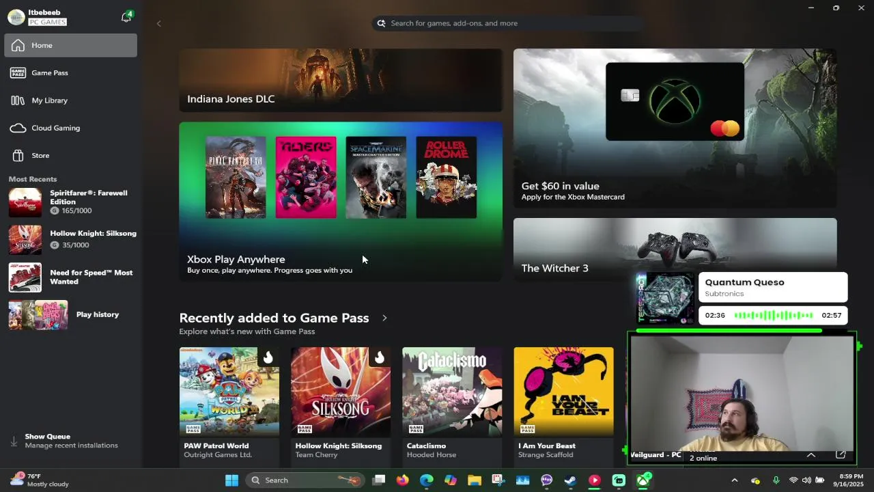Click the Xbox app taskbar icon
This screenshot has height=492, width=874.
(643, 480)
